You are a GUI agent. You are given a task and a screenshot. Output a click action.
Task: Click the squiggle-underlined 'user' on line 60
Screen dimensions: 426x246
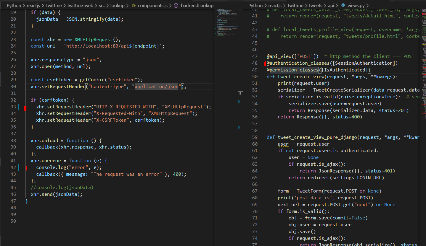[x=283, y=144]
